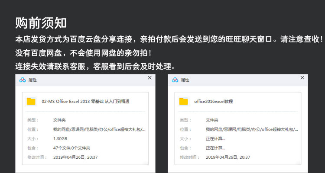Close the left 属性 dialog
The image size is (325, 173).
click(149, 78)
